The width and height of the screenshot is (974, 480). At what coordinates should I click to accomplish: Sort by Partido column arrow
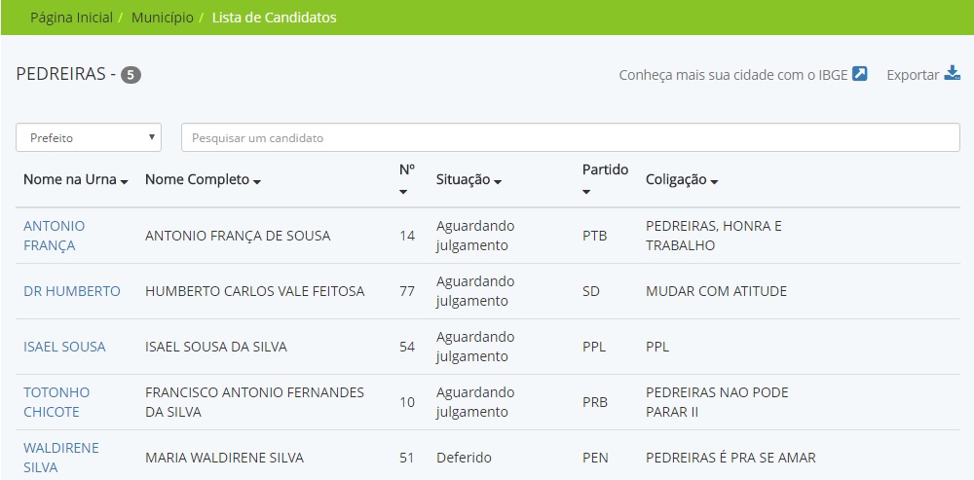(586, 192)
